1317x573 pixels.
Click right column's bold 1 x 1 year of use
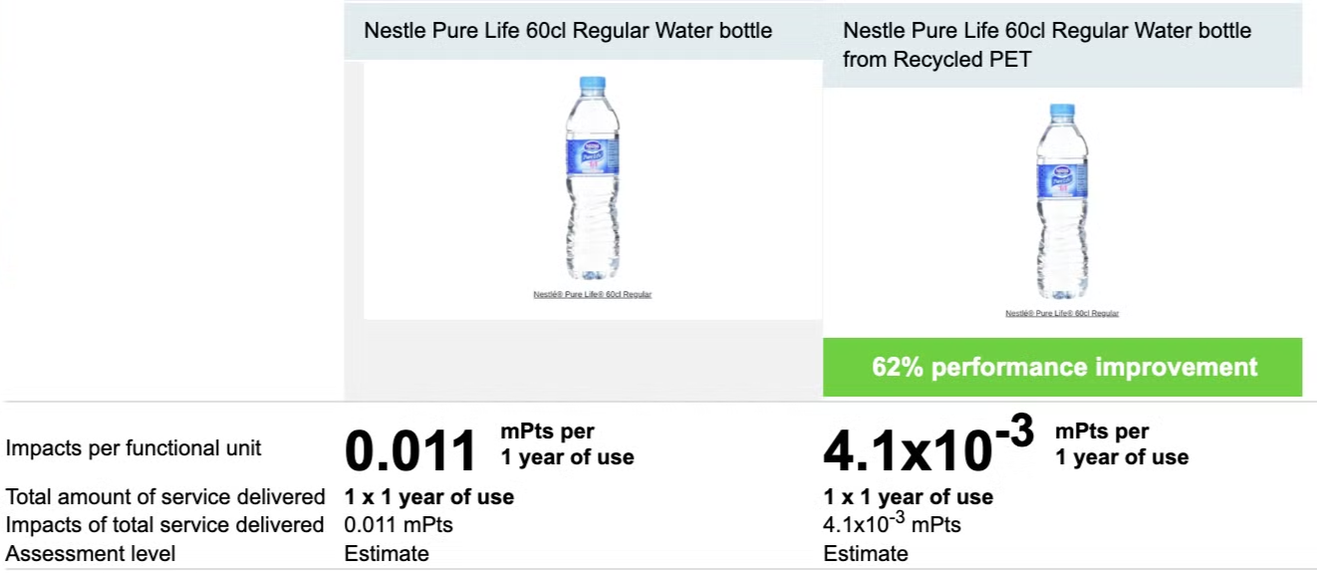click(908, 497)
